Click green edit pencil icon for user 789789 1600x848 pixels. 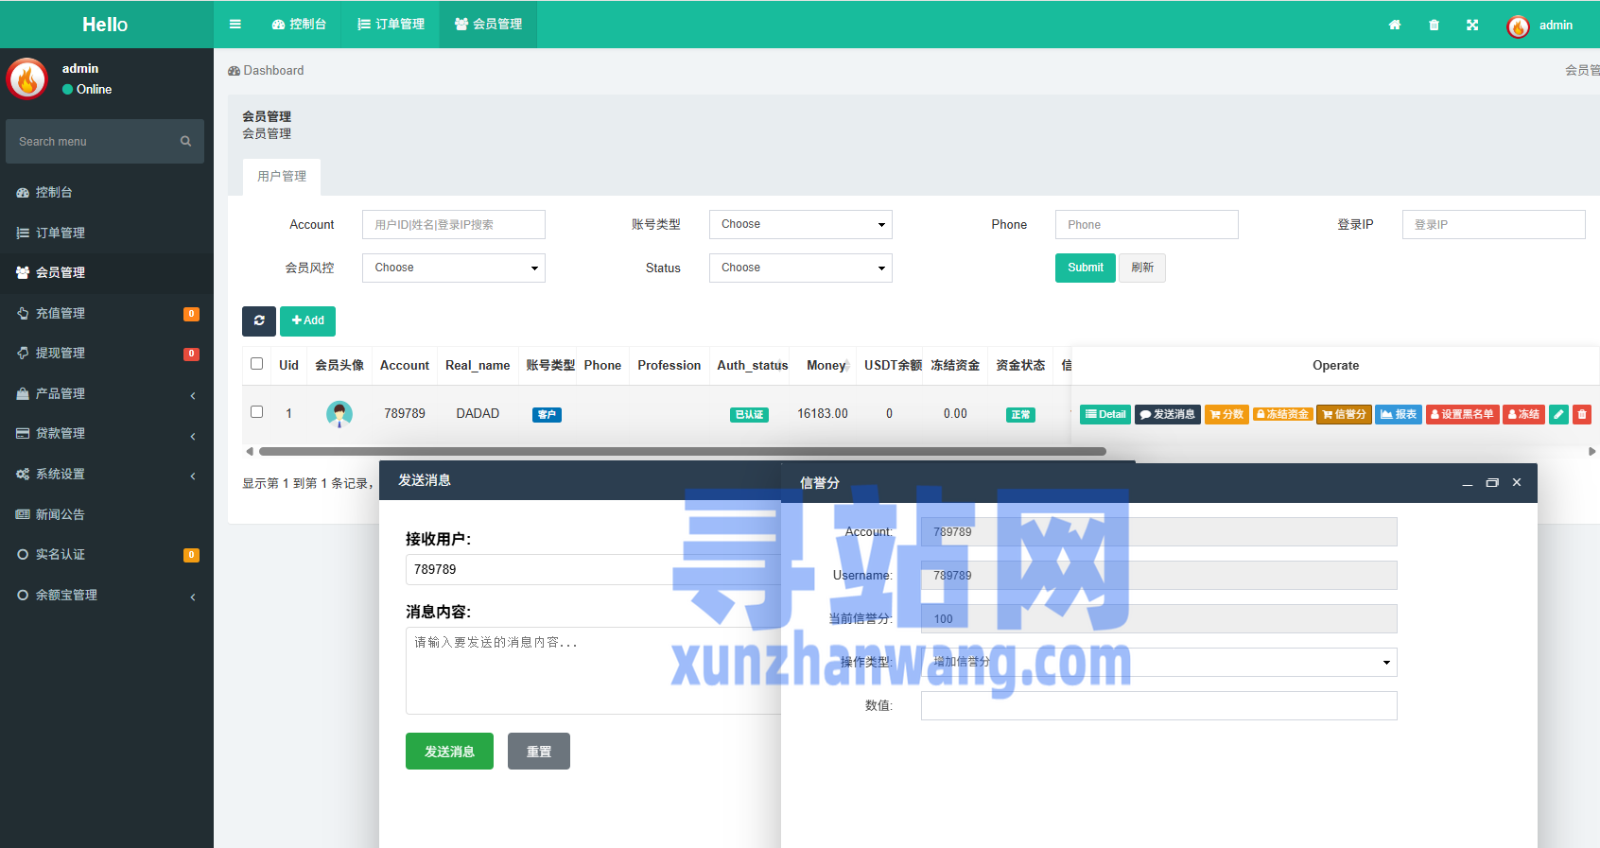coord(1559,414)
